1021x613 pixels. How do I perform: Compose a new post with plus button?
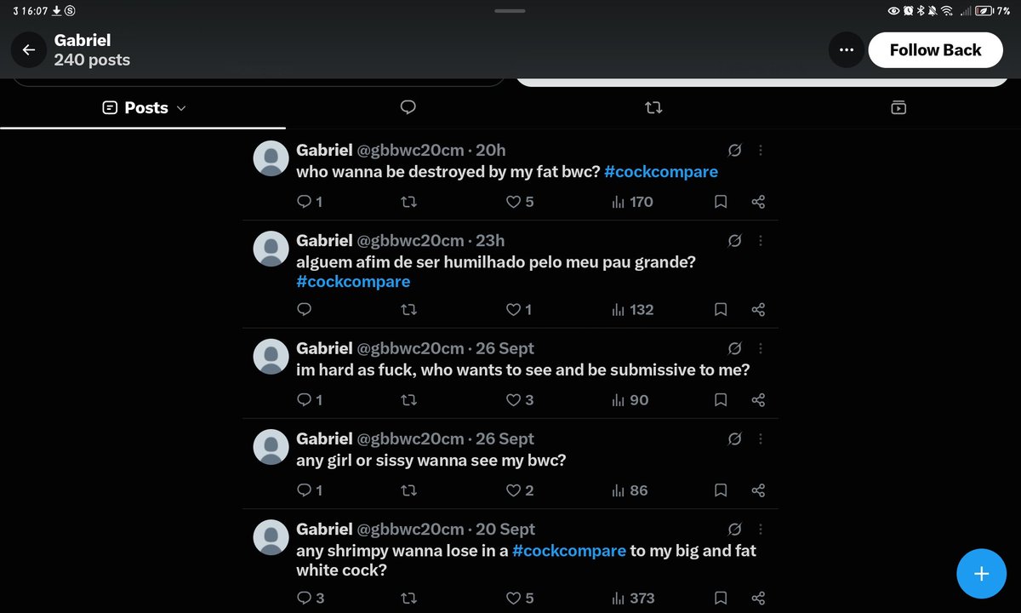pos(982,574)
